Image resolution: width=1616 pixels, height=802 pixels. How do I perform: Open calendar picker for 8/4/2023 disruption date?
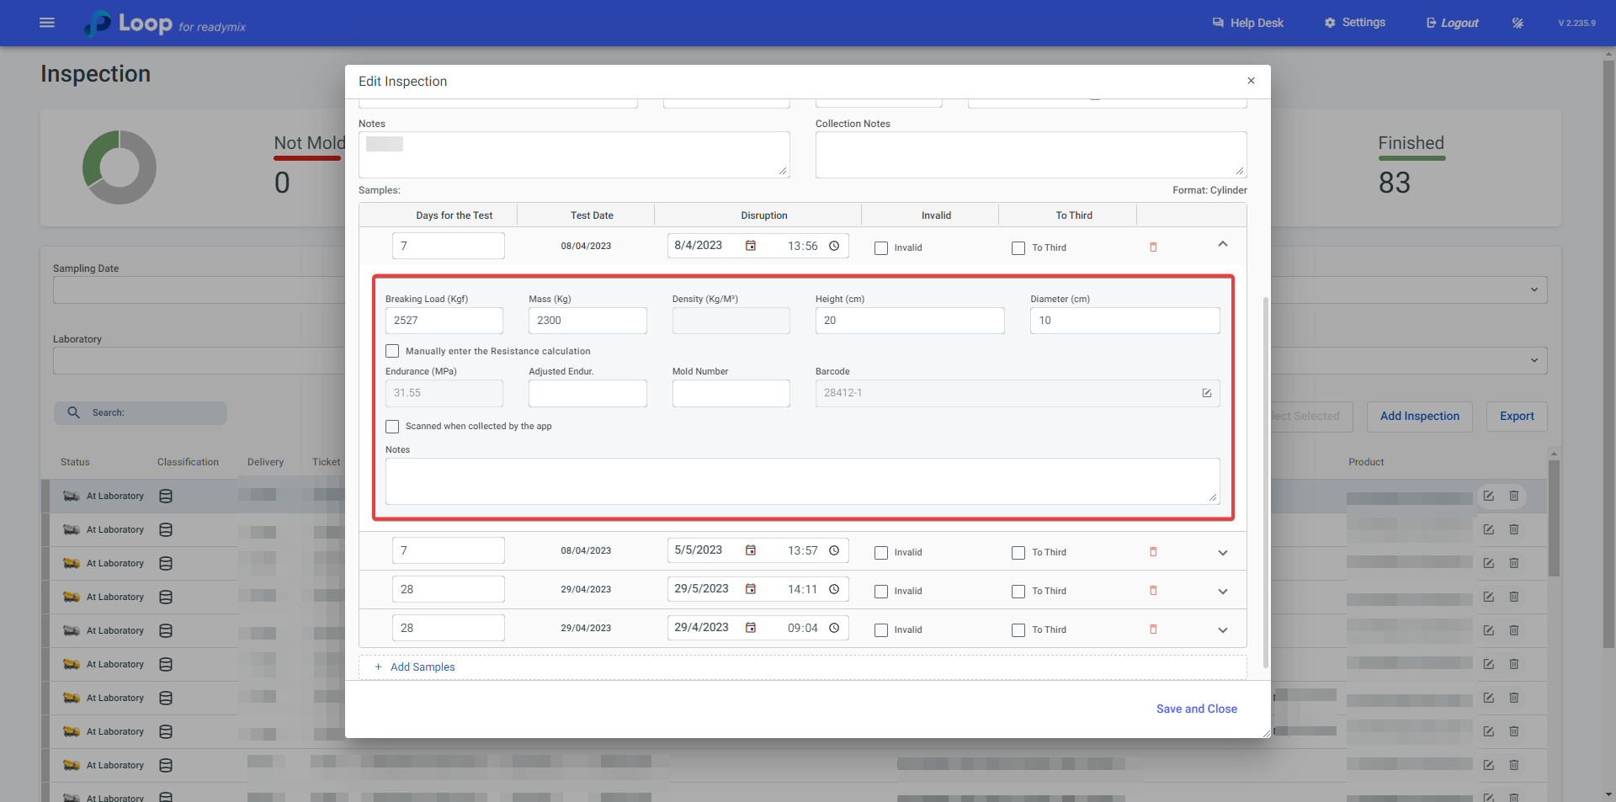(751, 246)
